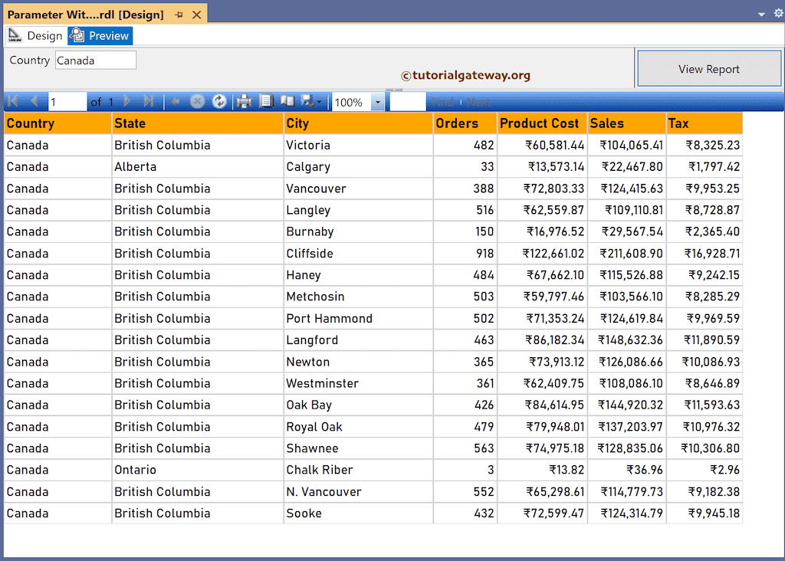Switch to the Design tab
The width and height of the screenshot is (785, 561).
point(35,35)
